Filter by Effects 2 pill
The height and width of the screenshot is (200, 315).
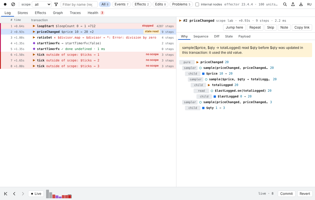click(x=142, y=4)
